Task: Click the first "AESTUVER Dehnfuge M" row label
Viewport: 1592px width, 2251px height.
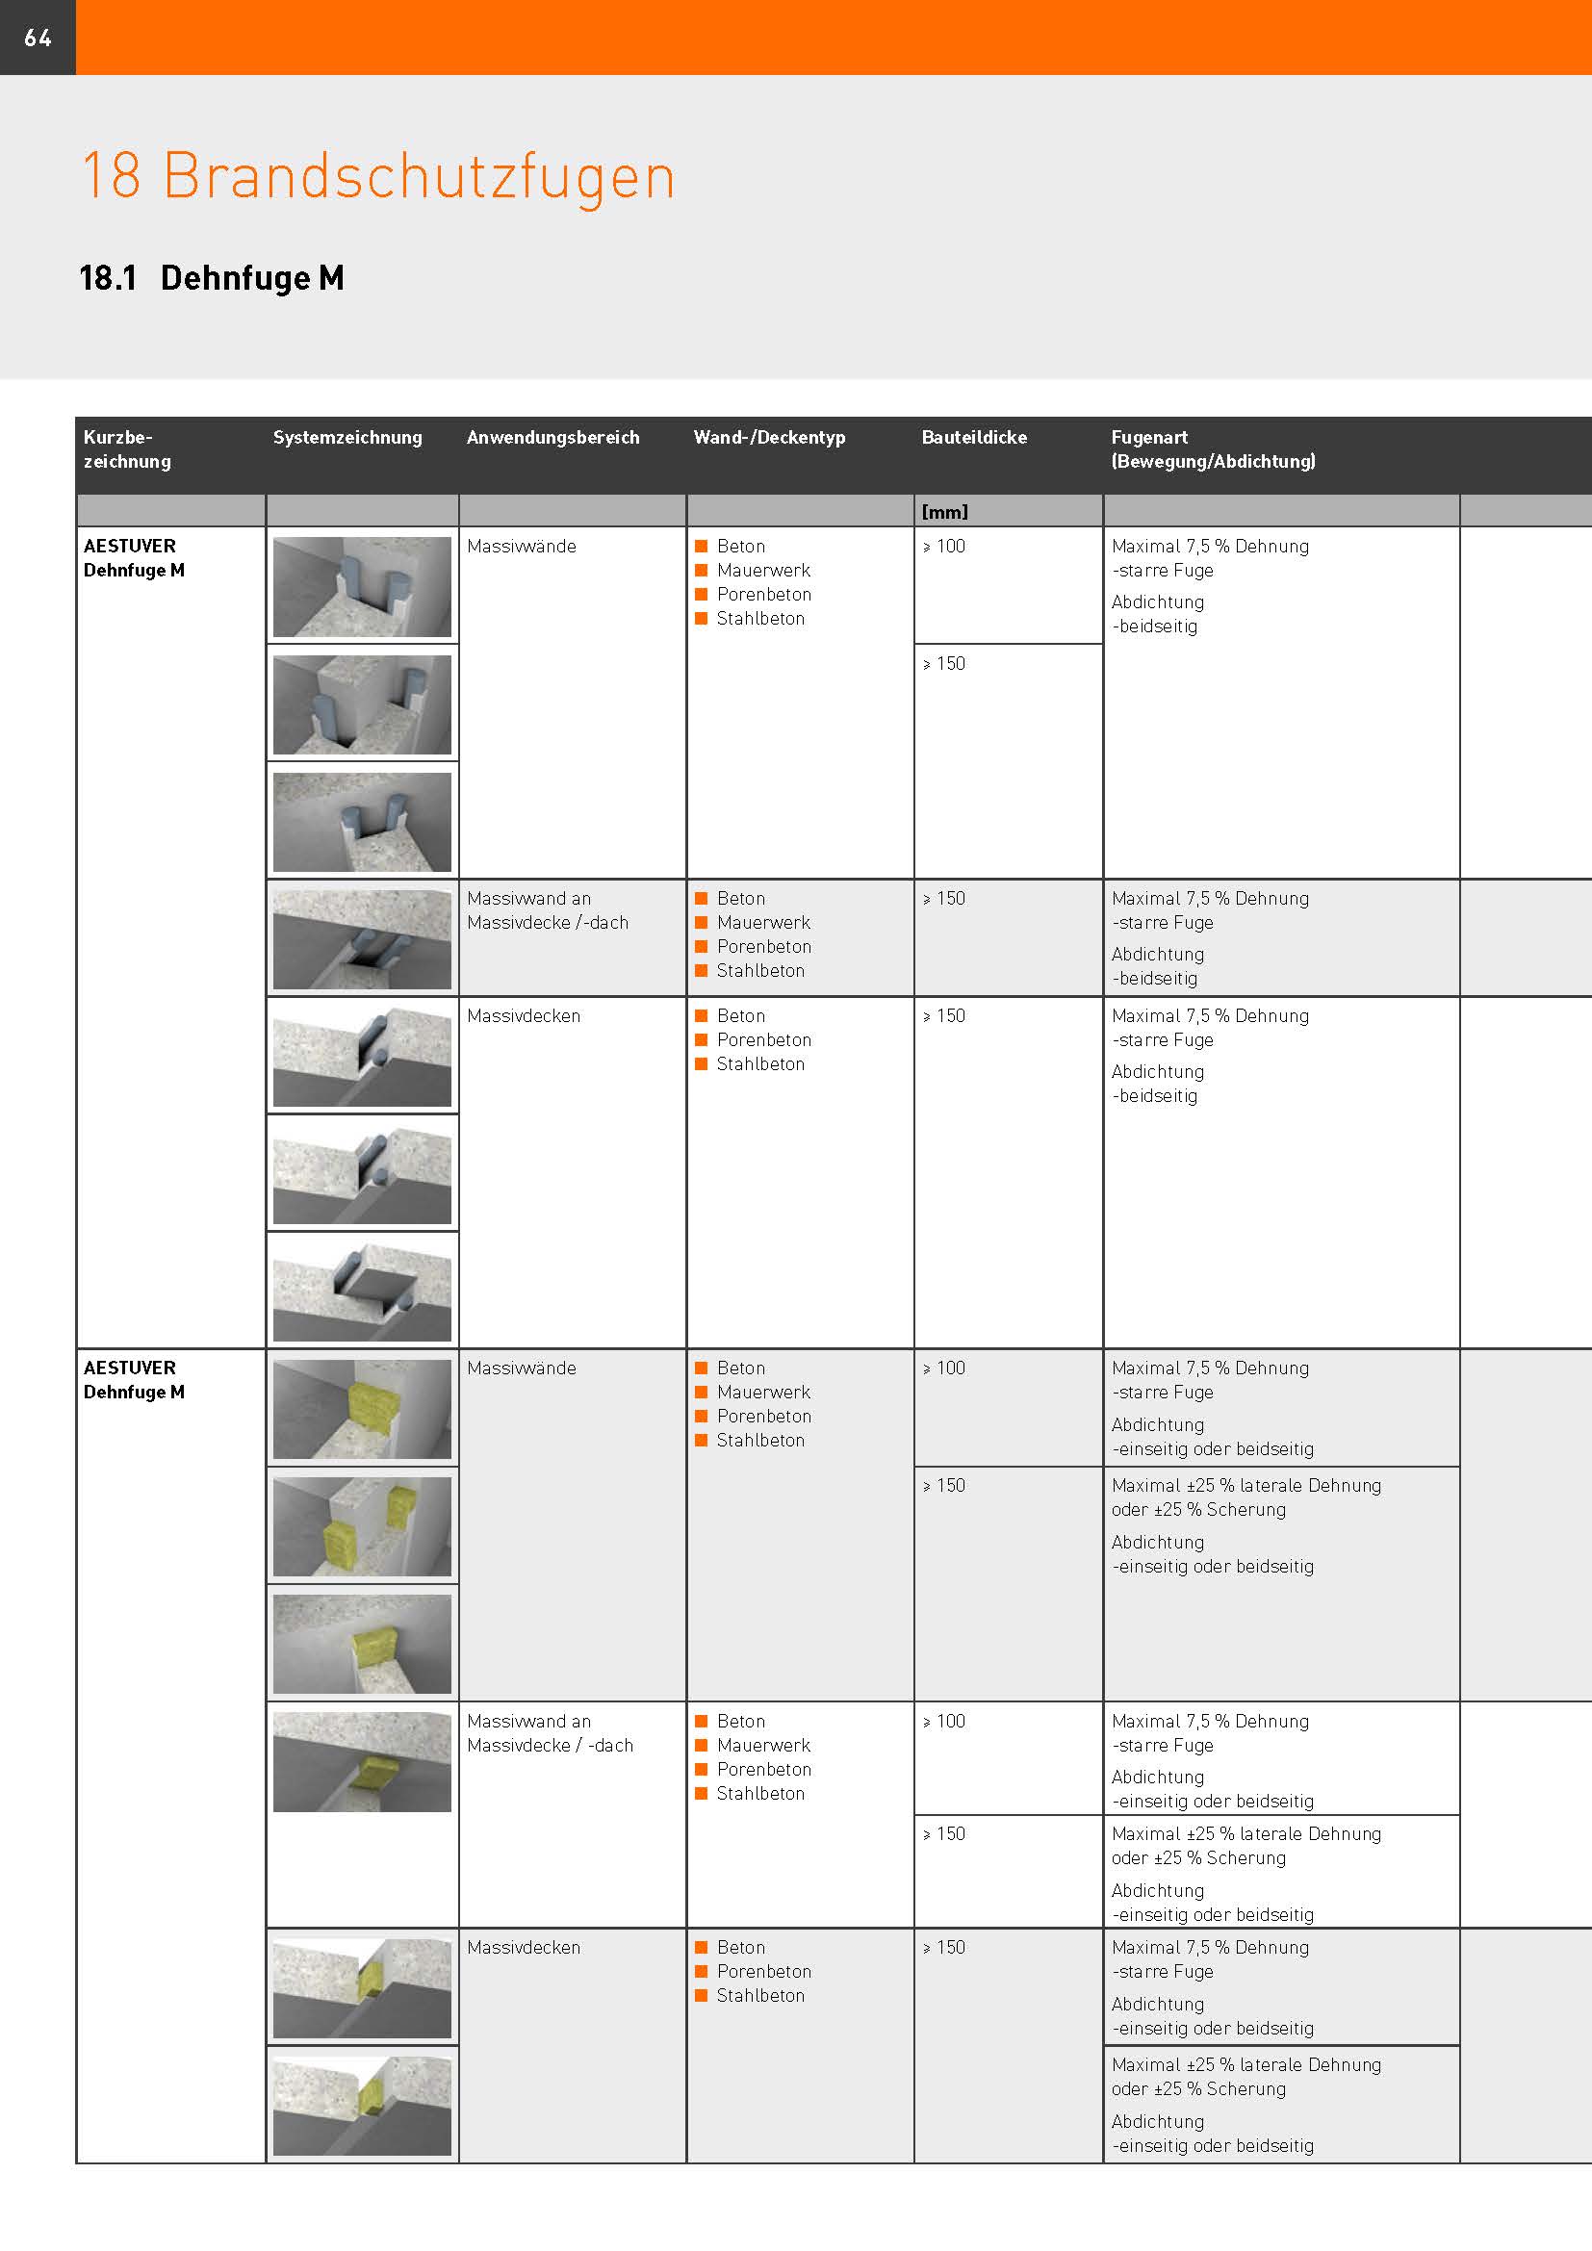Action: click(x=134, y=558)
